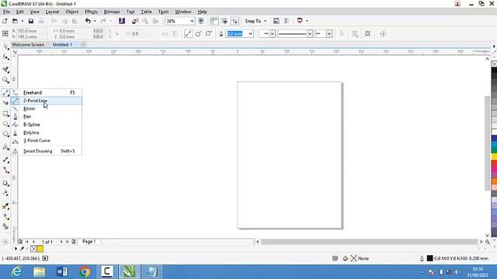Toggle Show Guidelines button
The width and height of the screenshot is (497, 279).
click(235, 21)
